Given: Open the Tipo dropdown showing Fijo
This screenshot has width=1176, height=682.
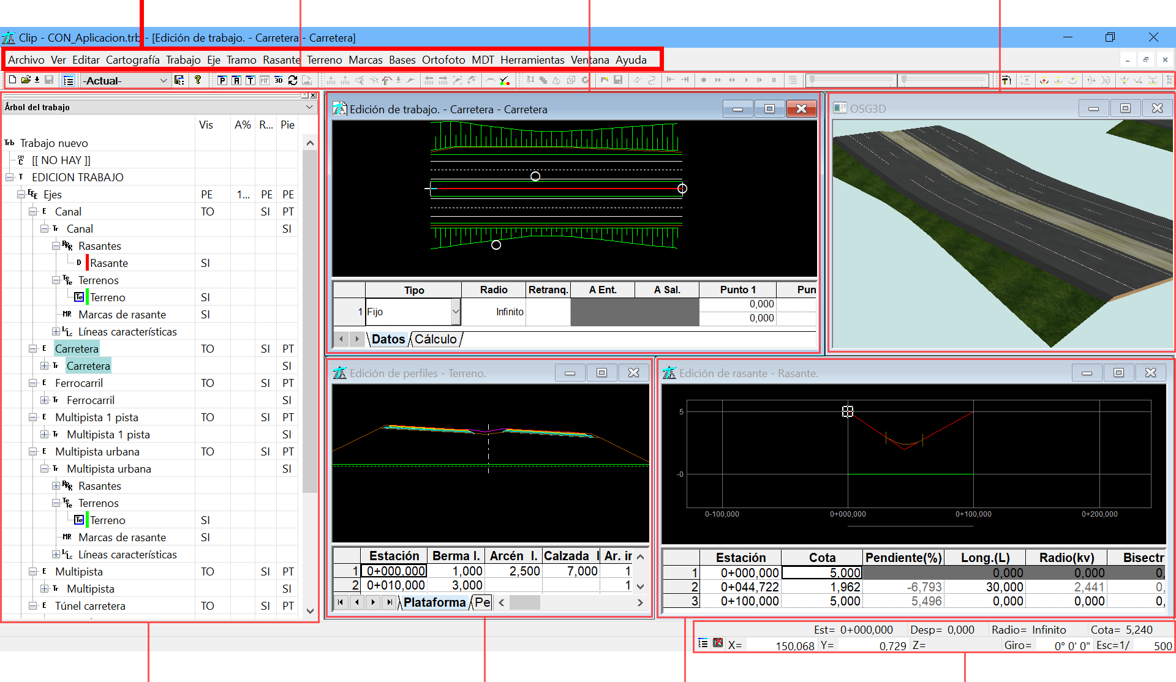Looking at the screenshot, I should (456, 312).
